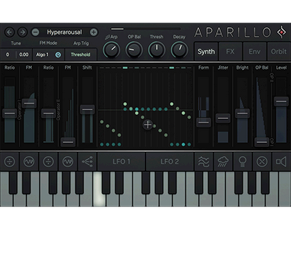
Task: Click the Bright light bulb icon
Action: click(x=242, y=162)
